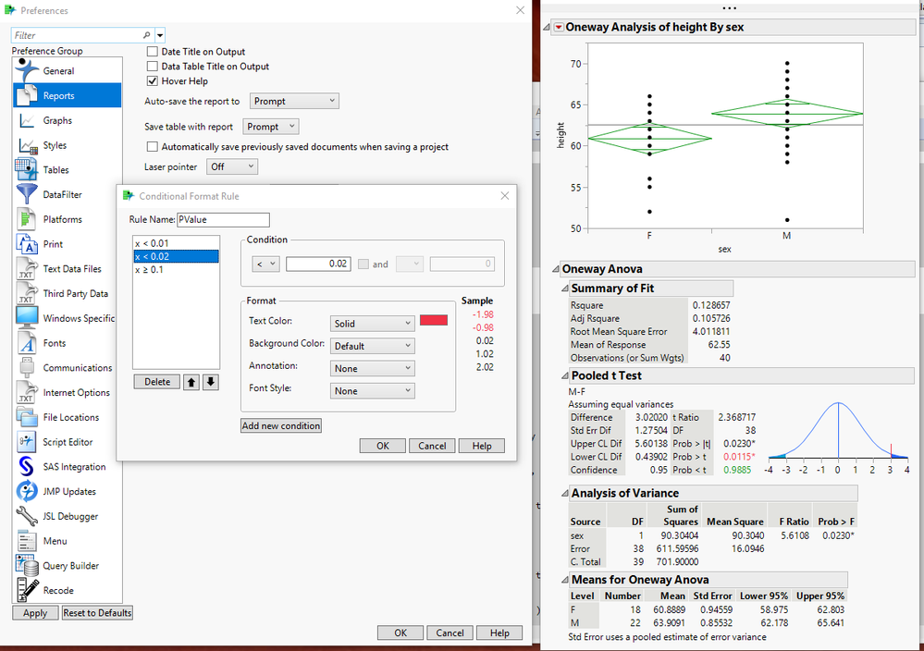Open the Auto-save report Prompt dropdown
Image resolution: width=924 pixels, height=651 pixels.
tap(294, 102)
